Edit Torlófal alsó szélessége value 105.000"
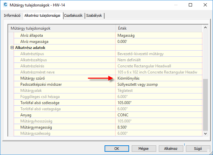This screenshot has width=213, height=155. [159, 103]
